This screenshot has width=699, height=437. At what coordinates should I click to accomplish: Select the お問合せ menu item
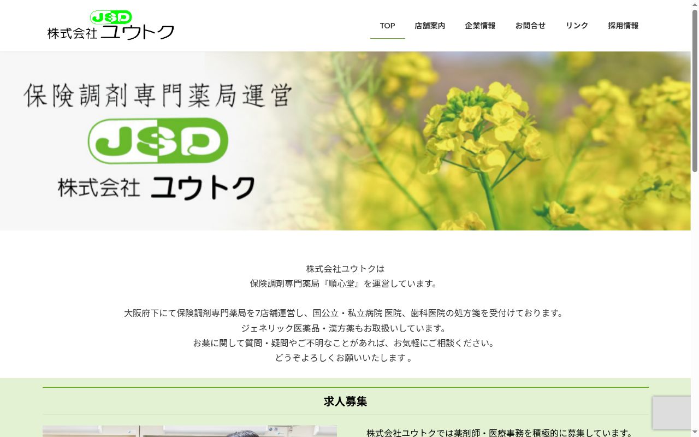530,26
